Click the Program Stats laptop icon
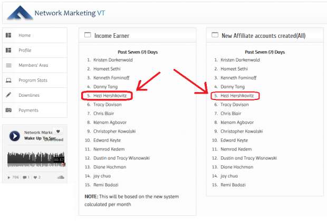327x221 pixels. 8,81
